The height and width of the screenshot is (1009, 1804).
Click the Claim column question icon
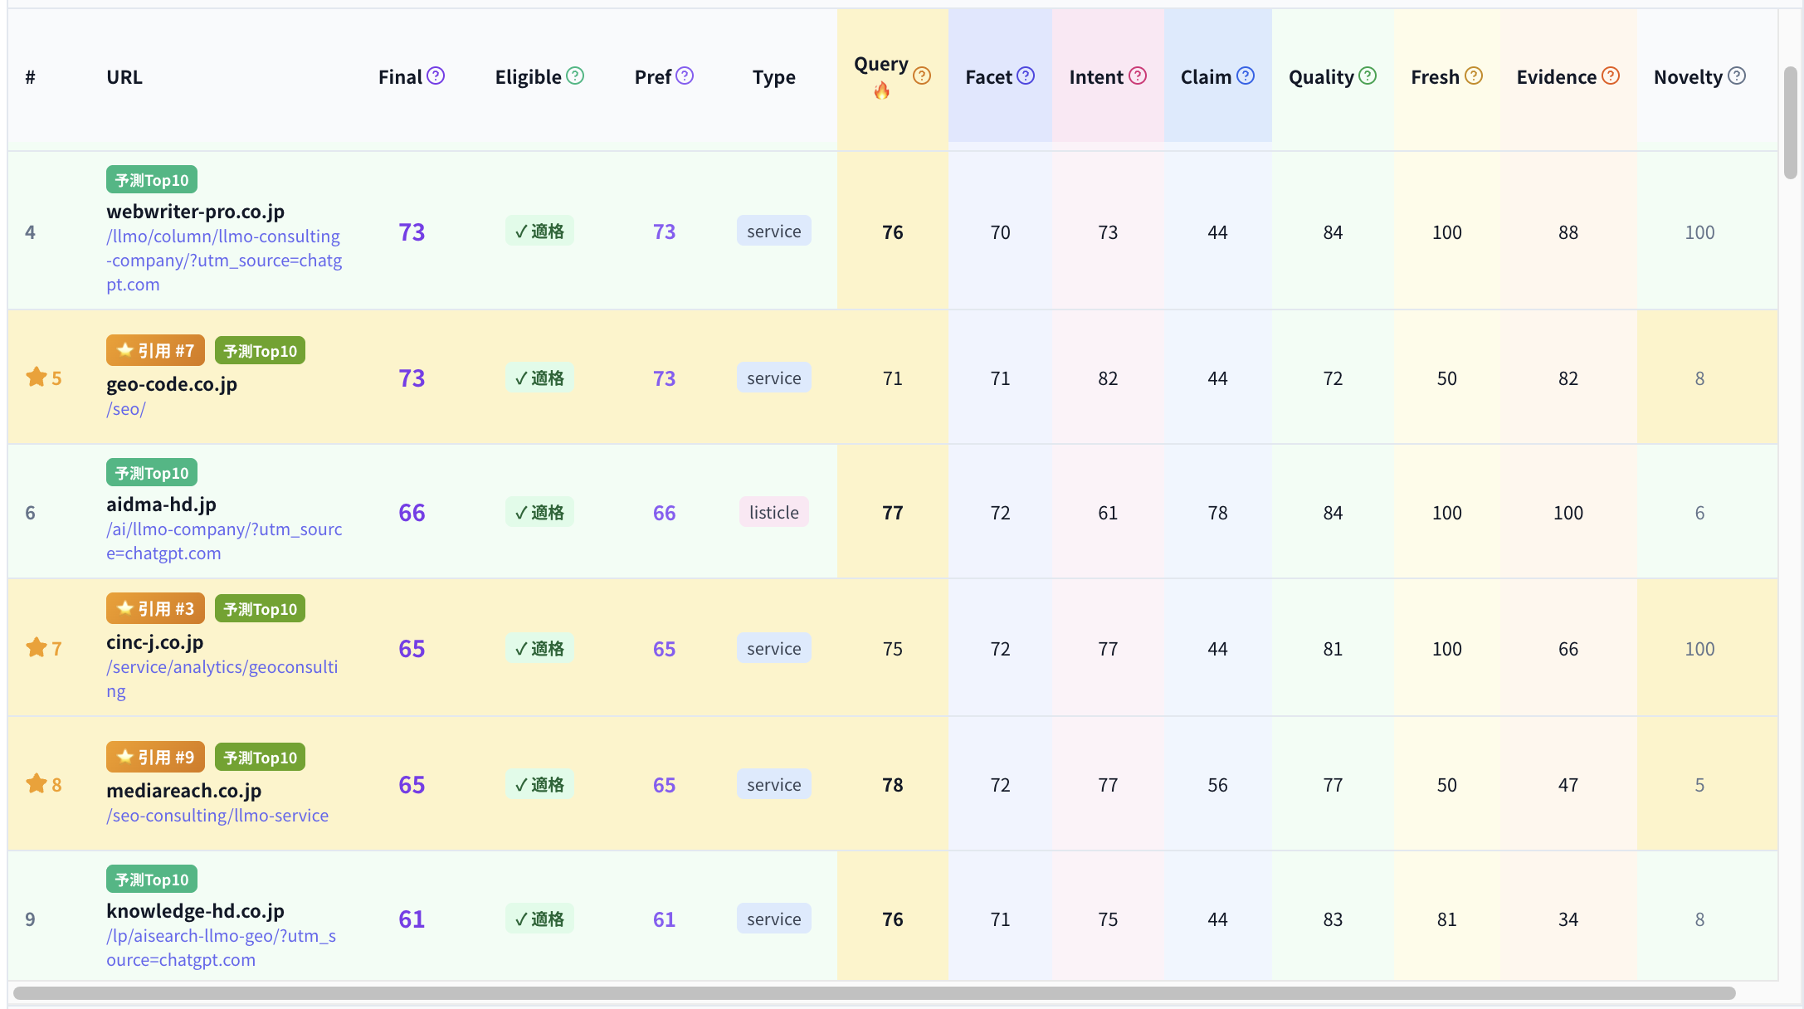point(1245,76)
